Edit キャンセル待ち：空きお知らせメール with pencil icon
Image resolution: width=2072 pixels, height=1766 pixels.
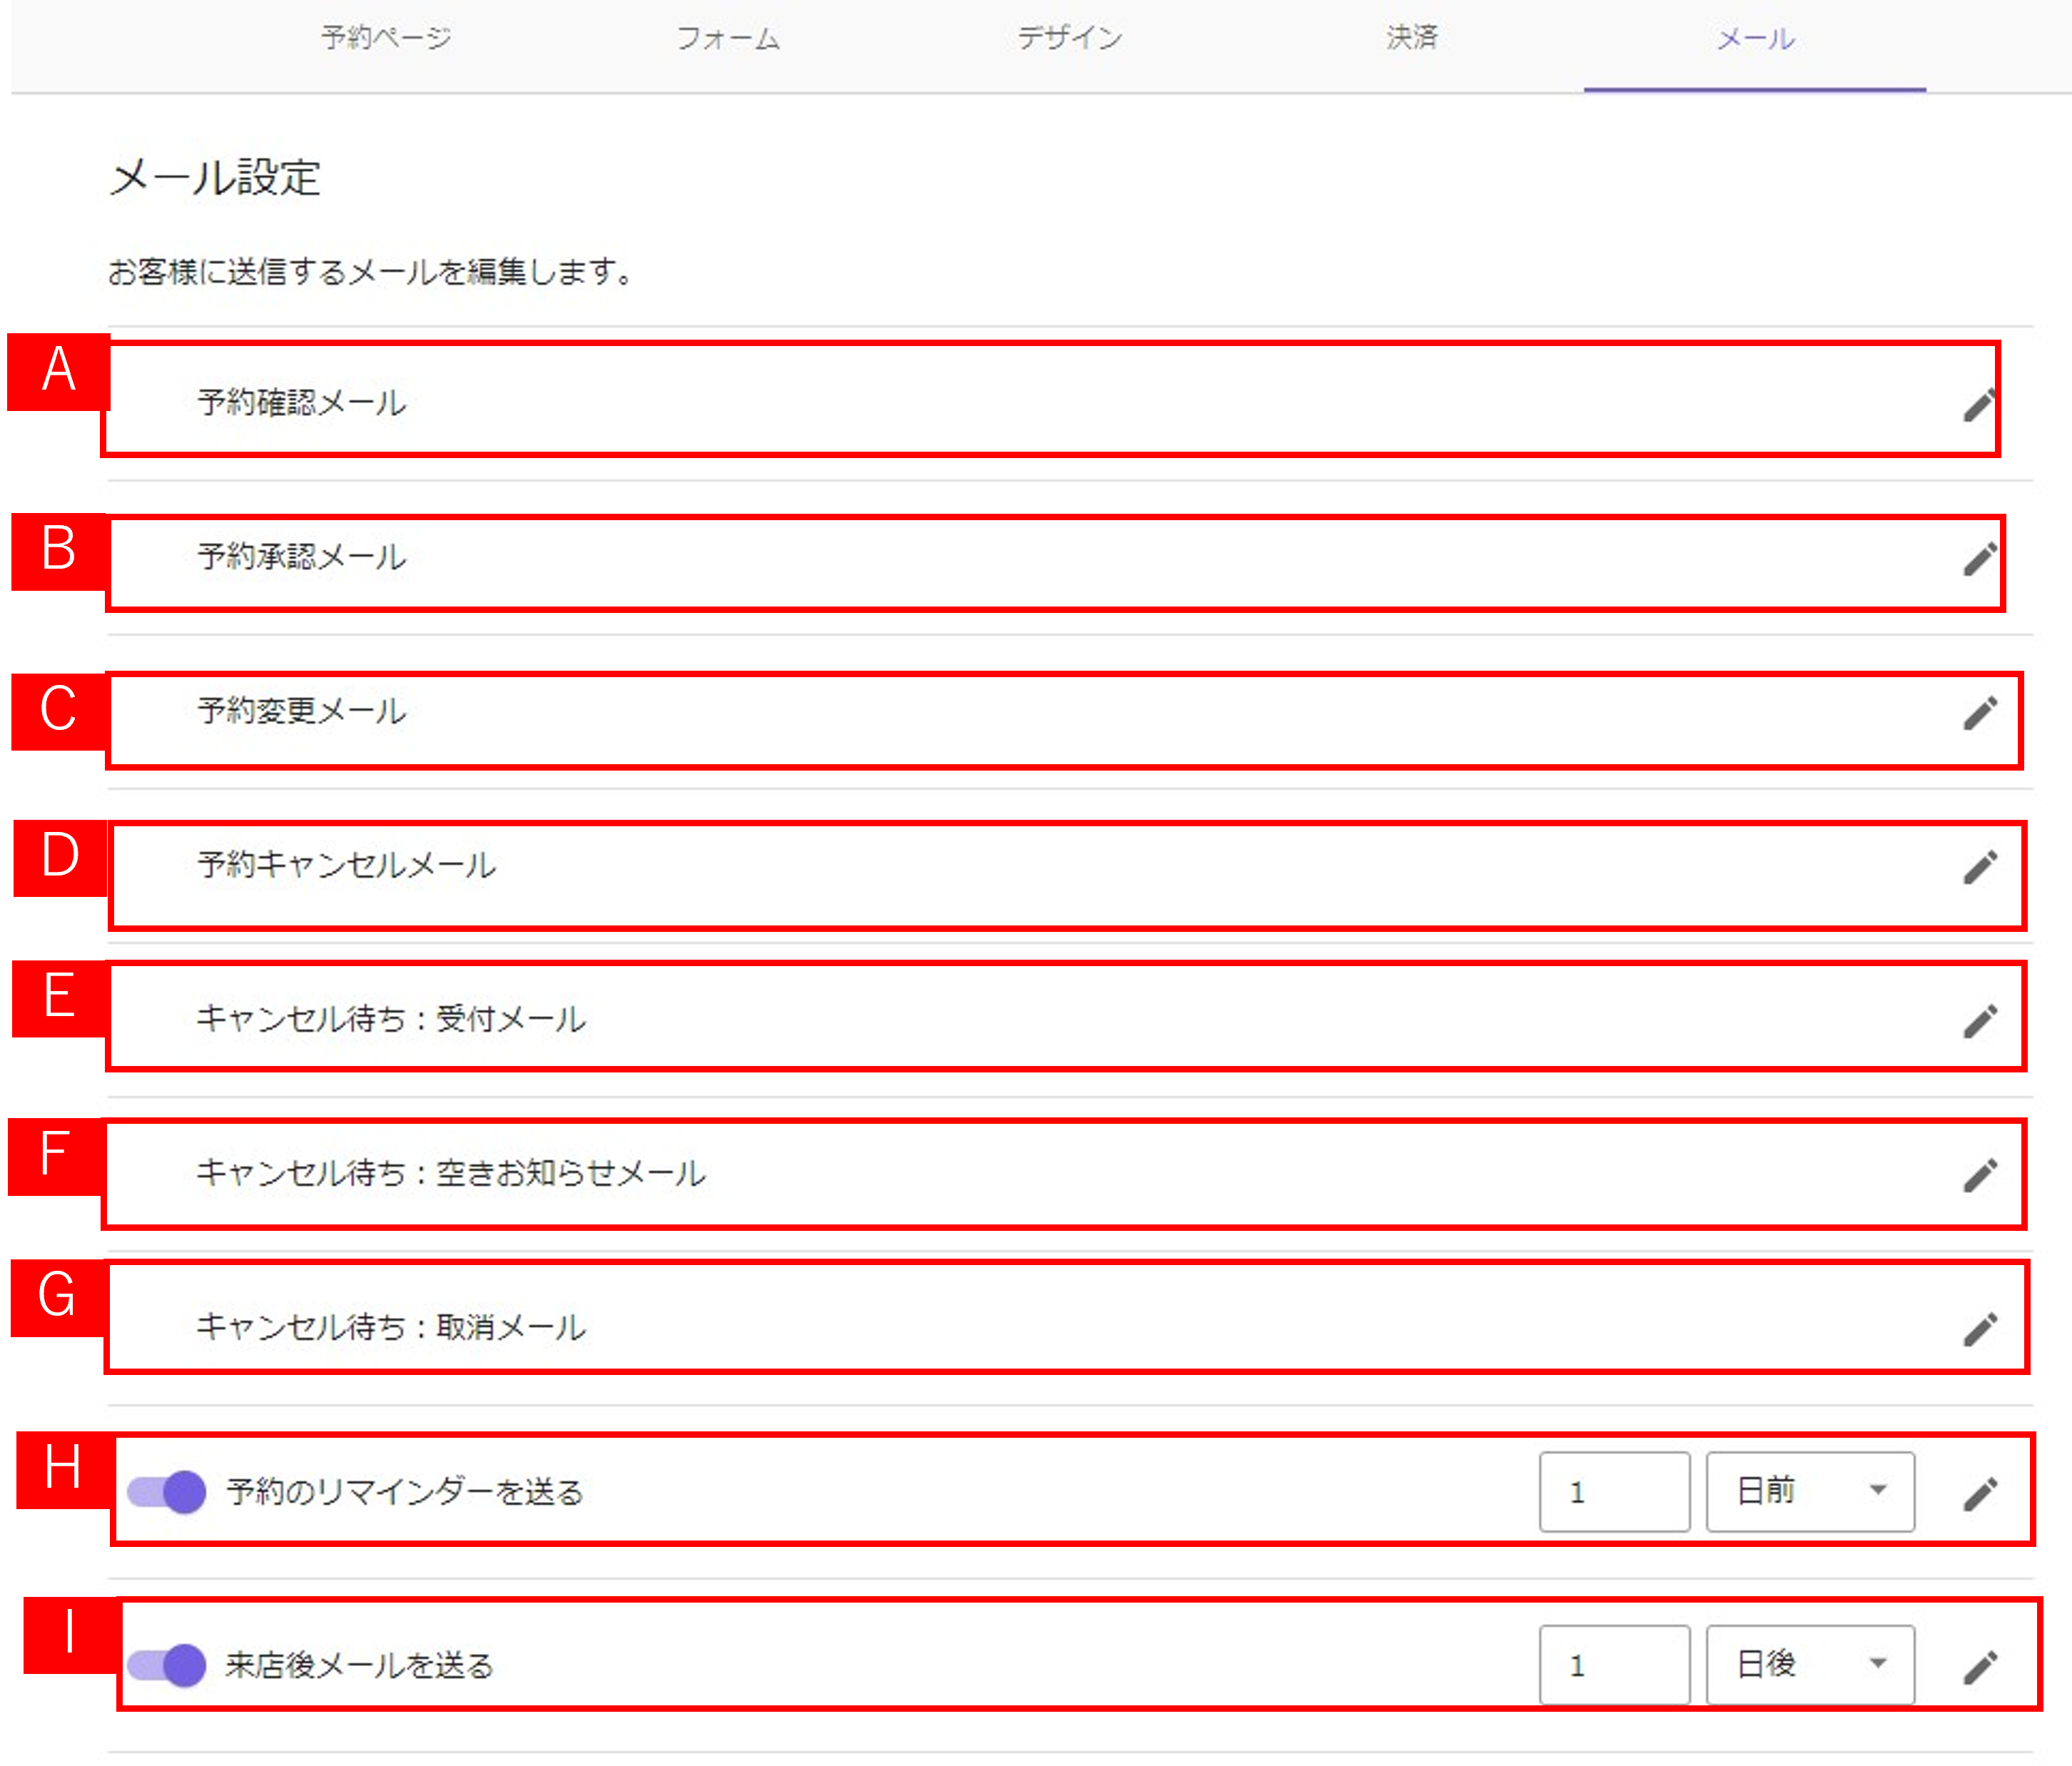click(1979, 1174)
